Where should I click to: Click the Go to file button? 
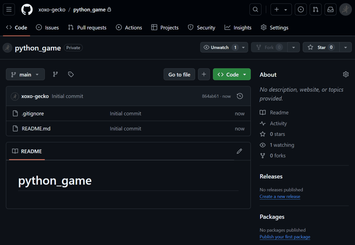click(x=179, y=74)
